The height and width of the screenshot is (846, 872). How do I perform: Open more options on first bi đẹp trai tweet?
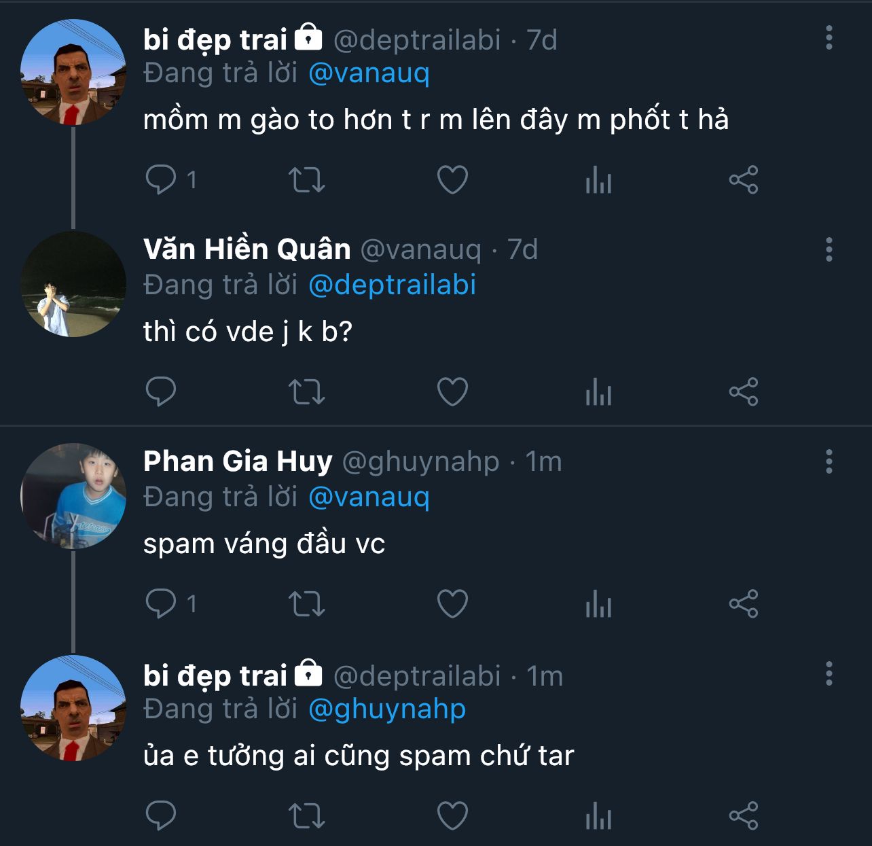pyautogui.click(x=829, y=37)
